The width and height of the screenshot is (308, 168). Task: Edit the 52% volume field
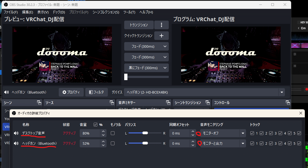pyautogui.click(x=90, y=143)
